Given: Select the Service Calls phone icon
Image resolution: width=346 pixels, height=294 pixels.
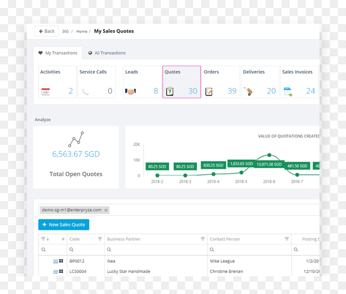Looking at the screenshot, I should coord(85,91).
